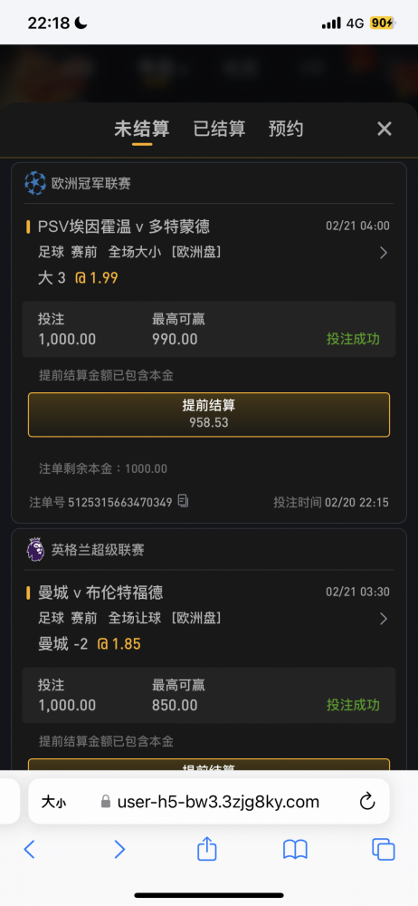Open PSV埃因霍温 v 多特蒙德 match title

[x=124, y=226]
